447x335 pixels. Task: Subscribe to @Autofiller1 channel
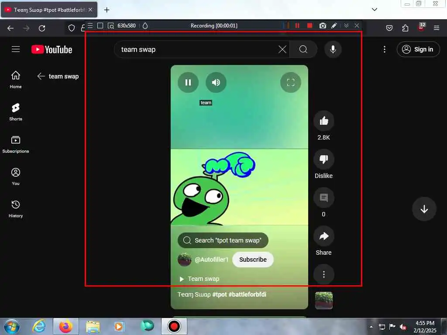pos(253,260)
